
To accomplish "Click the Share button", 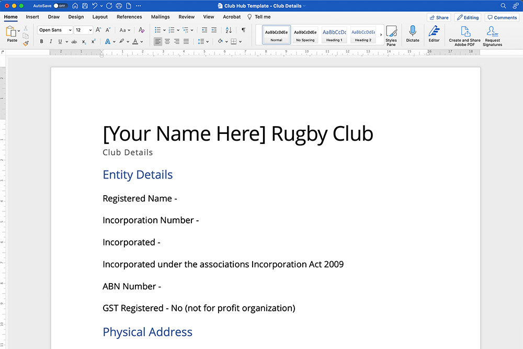I will coord(438,17).
